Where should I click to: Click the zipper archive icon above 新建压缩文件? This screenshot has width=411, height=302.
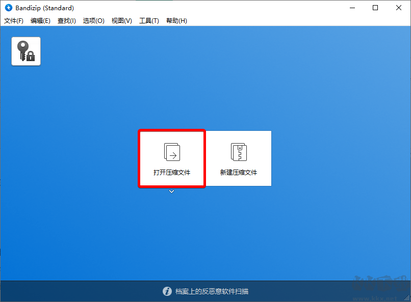click(238, 152)
